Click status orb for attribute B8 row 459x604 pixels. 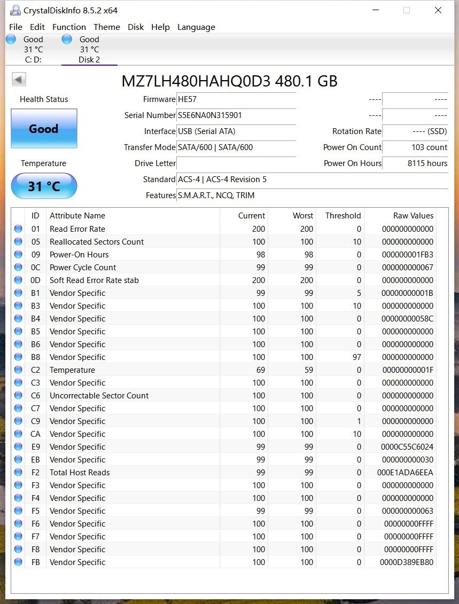click(x=18, y=357)
